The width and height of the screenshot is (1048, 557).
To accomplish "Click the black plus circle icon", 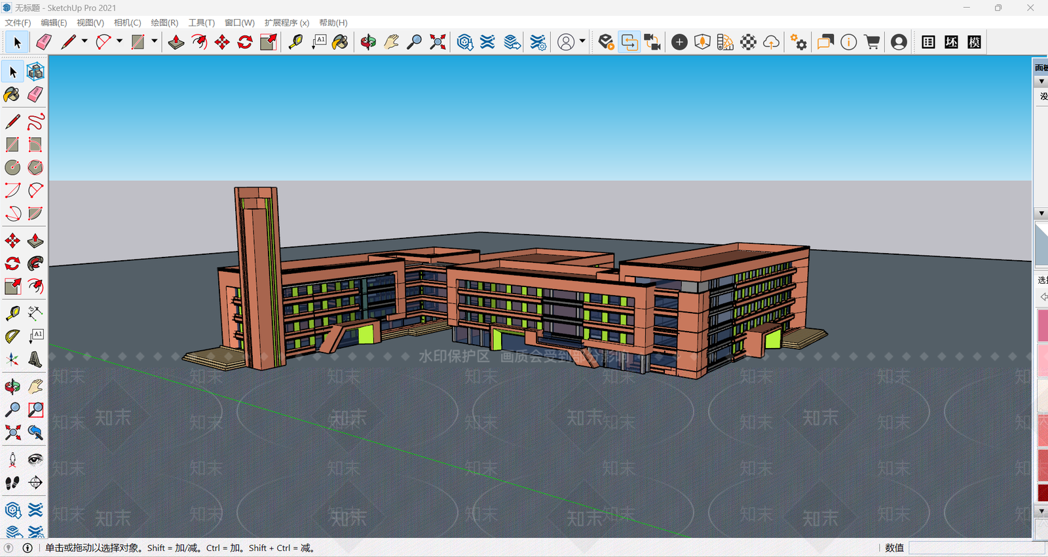I will click(679, 42).
